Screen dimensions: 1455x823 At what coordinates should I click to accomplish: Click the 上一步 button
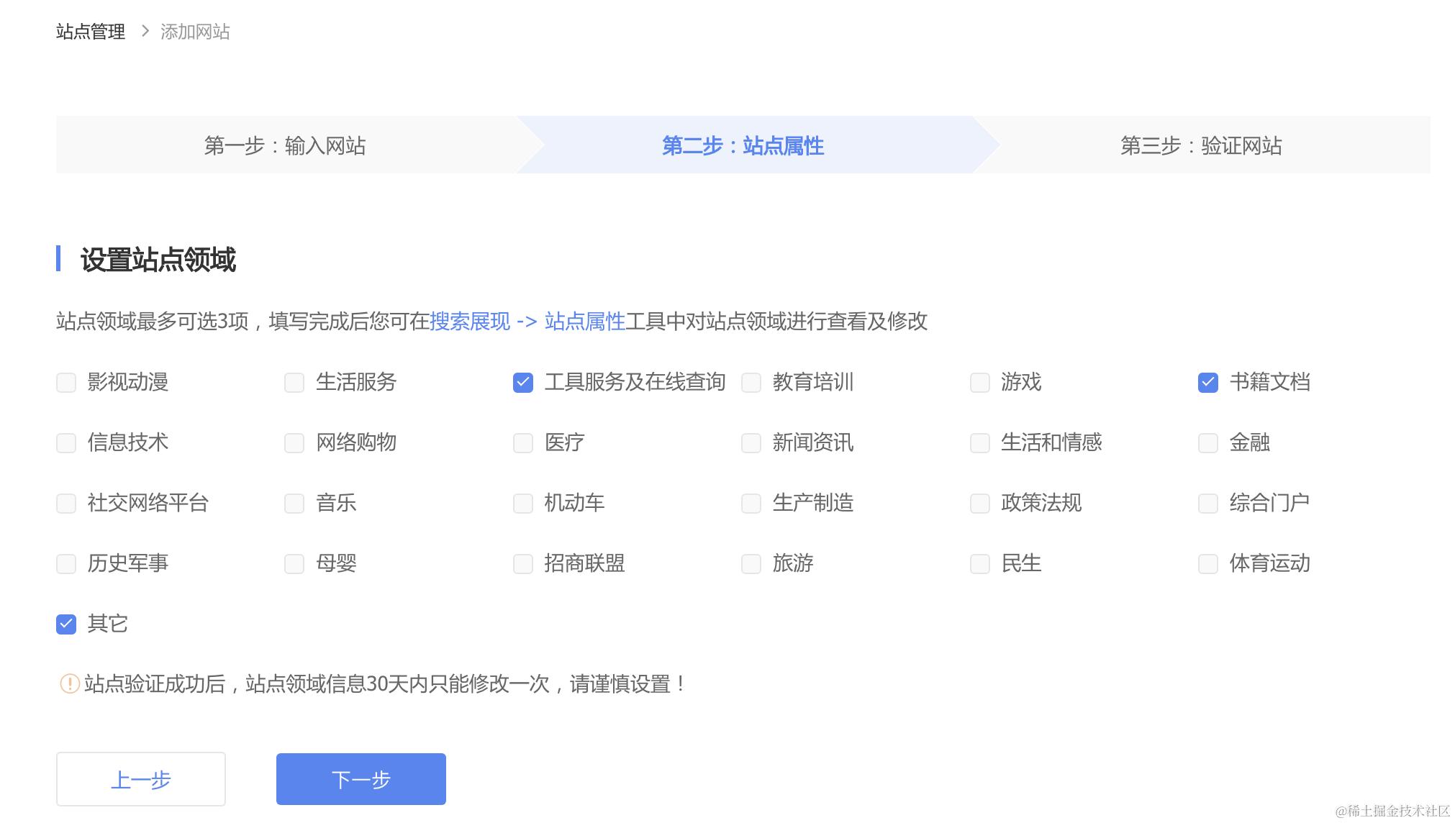[141, 779]
